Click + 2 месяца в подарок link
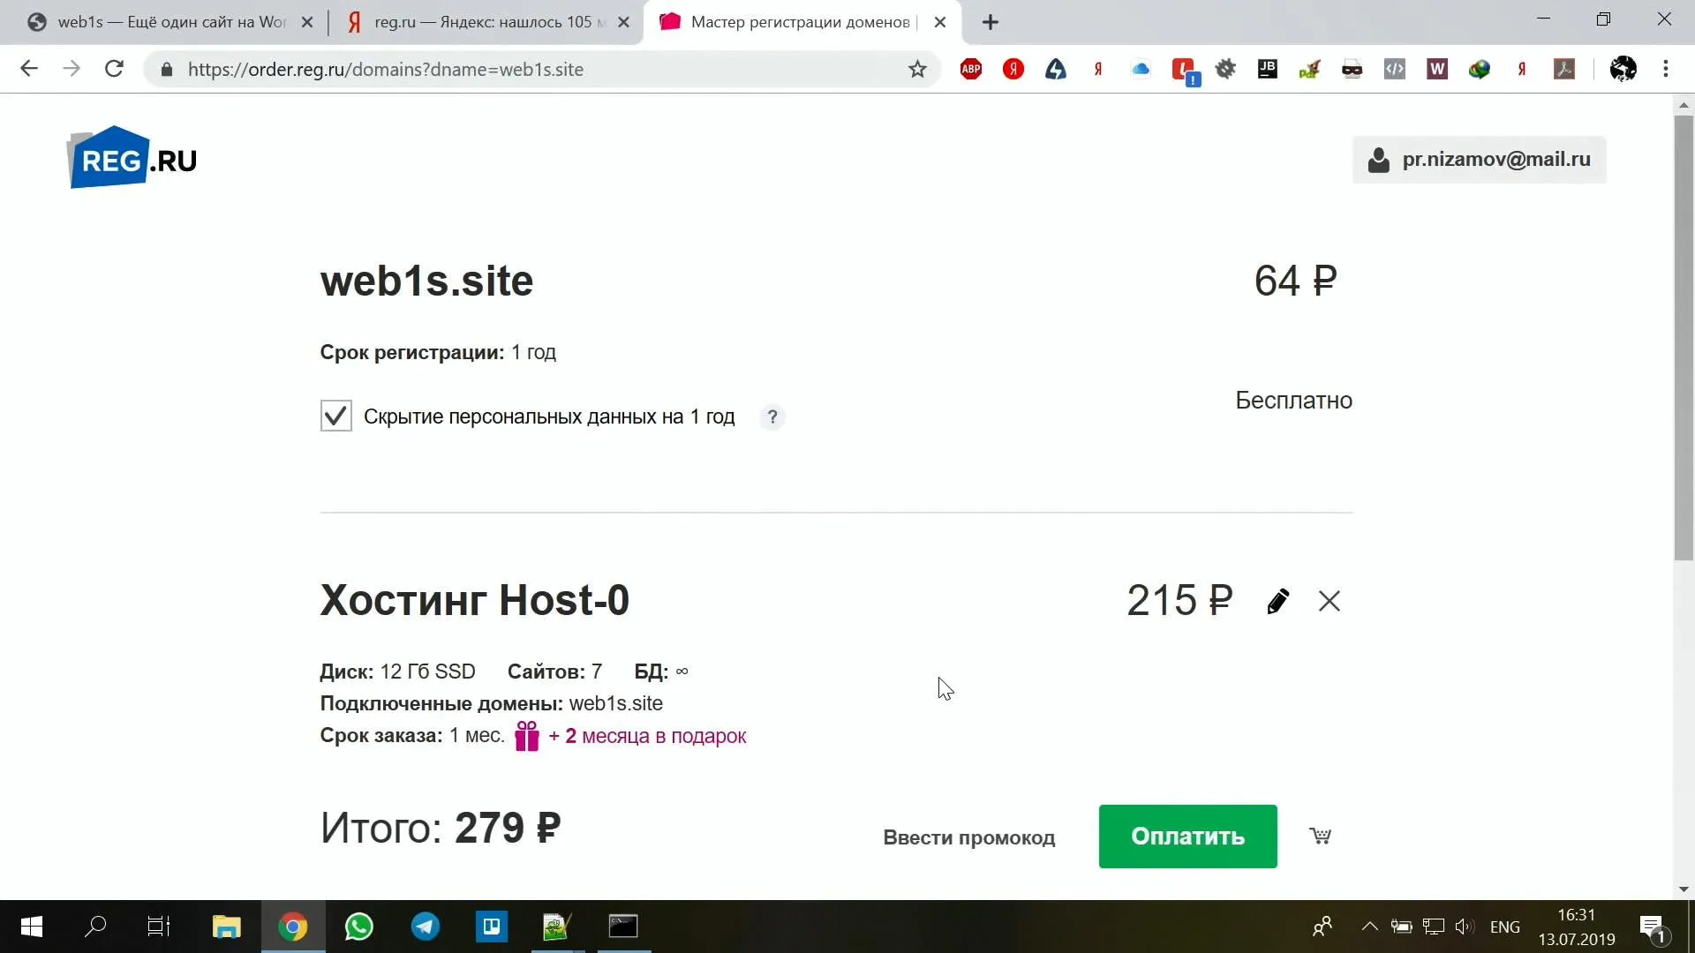The width and height of the screenshot is (1695, 953). click(x=647, y=736)
